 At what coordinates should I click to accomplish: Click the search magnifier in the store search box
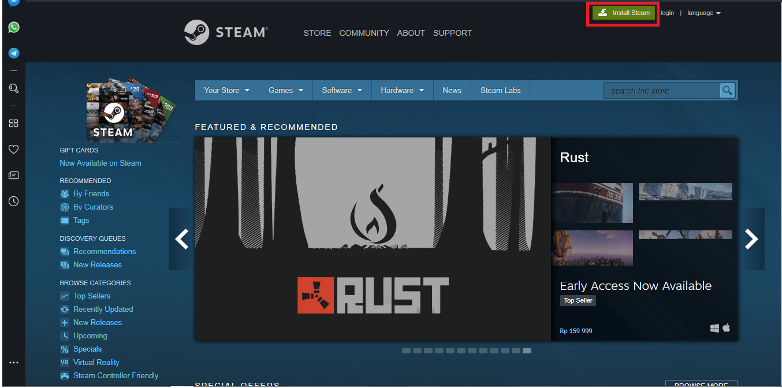(727, 90)
